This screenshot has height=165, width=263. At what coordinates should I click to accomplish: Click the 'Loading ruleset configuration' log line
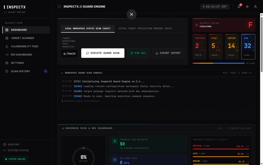(x=118, y=86)
